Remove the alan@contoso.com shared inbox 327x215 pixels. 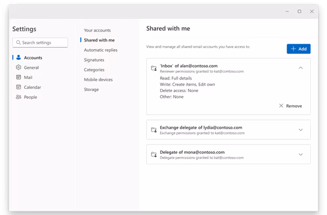(290, 106)
